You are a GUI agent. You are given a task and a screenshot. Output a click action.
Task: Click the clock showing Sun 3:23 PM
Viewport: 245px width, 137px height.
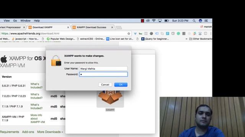180,21
